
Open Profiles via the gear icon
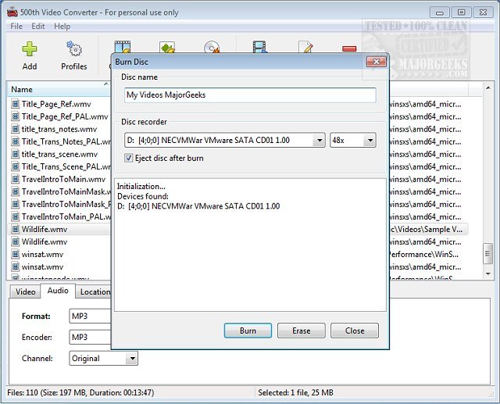pos(74,48)
